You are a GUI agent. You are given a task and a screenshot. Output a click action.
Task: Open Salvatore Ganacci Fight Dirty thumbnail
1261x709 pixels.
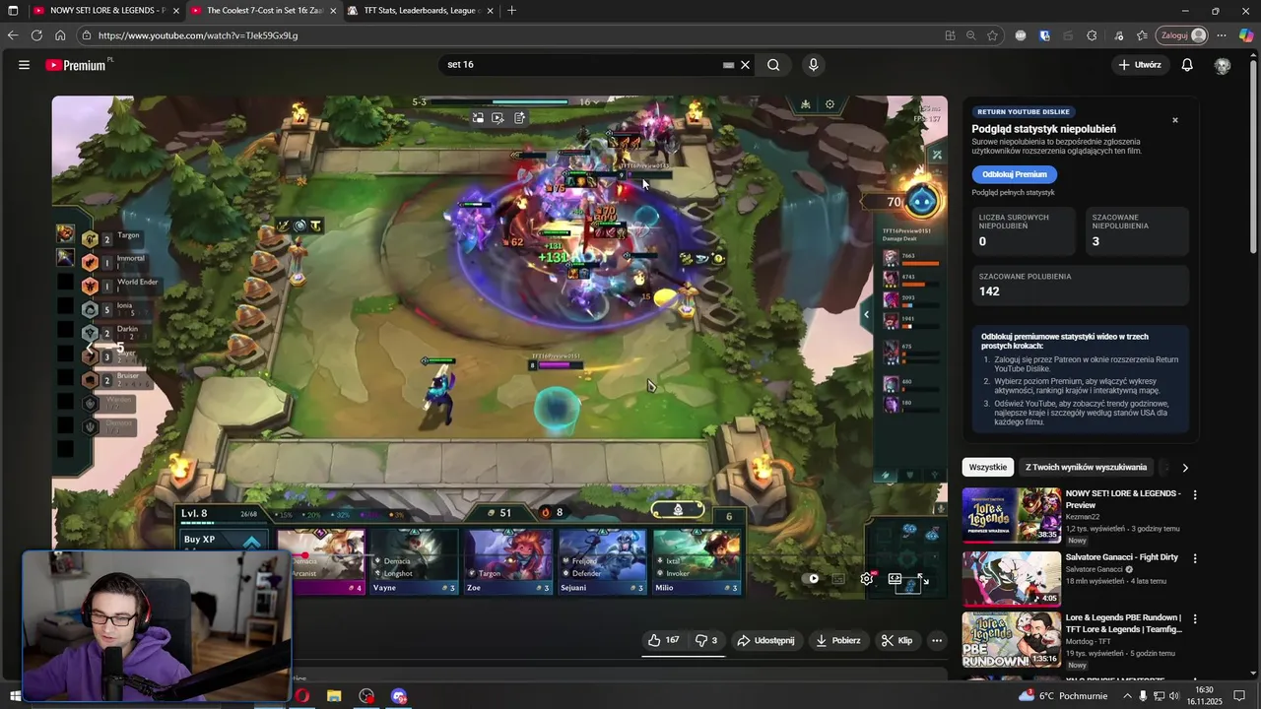[x=1012, y=579]
